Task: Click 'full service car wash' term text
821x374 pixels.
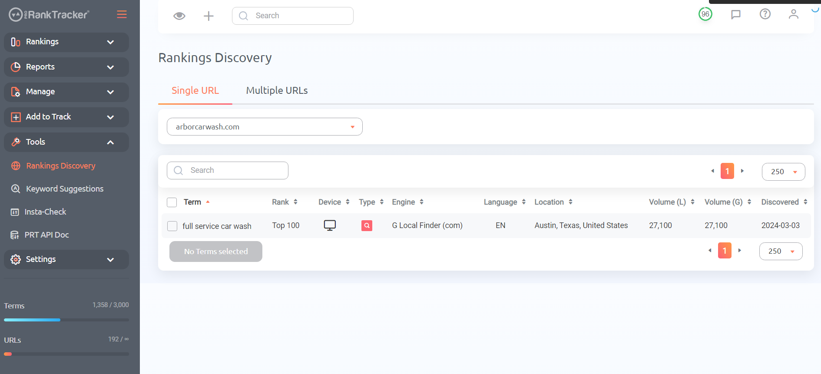Action: click(217, 226)
